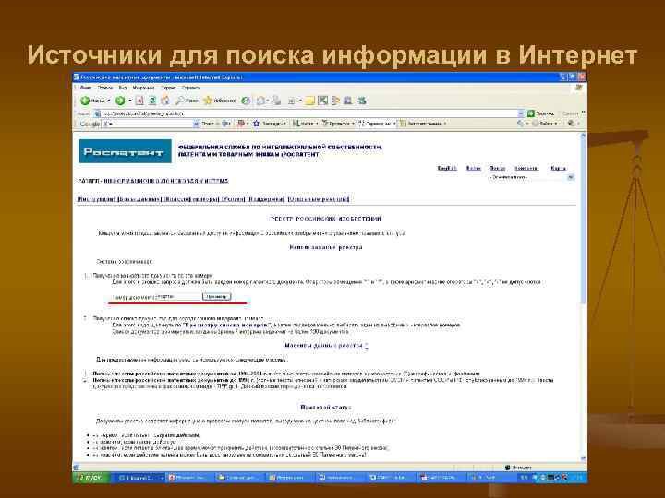
Task: Open Favorites (Избранное) star button
Action: pos(220,101)
